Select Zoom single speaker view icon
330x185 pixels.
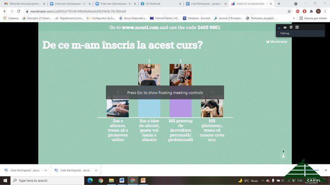click(x=285, y=27)
